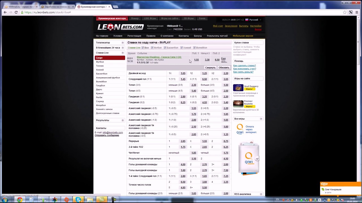Screen dimensions: 362x203
Task: Pick odds 1.55 for Поб. 1
Action: pos(196,60)
